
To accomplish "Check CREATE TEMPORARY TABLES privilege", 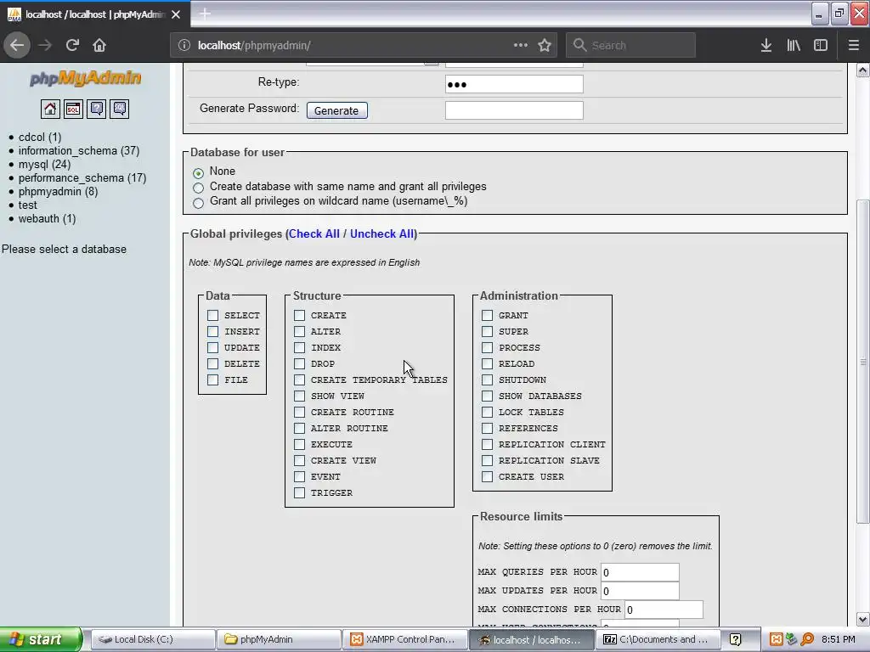I will coord(300,379).
